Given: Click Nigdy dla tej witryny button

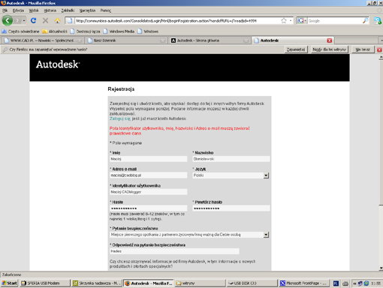Looking at the screenshot, I should (x=329, y=49).
